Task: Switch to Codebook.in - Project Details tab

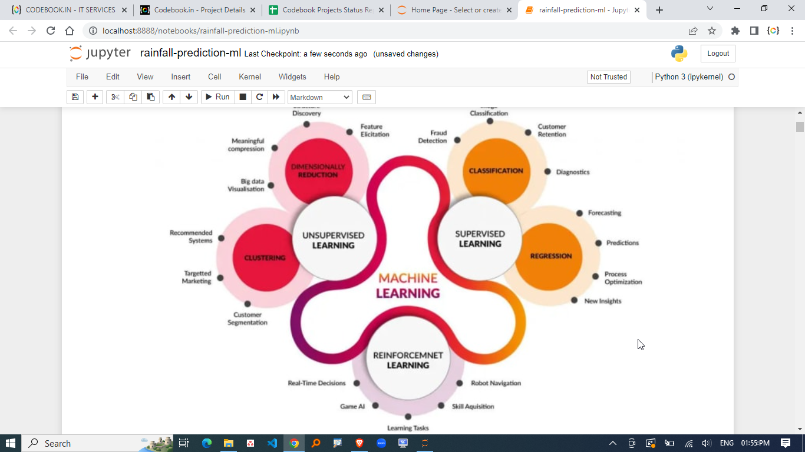Action: point(198,10)
